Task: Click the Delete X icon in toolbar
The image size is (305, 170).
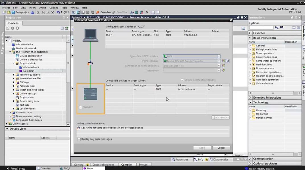Action: pos(53,12)
